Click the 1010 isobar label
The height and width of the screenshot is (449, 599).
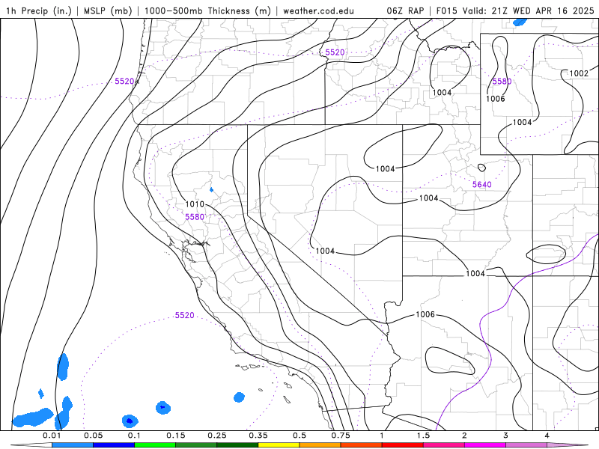(195, 204)
